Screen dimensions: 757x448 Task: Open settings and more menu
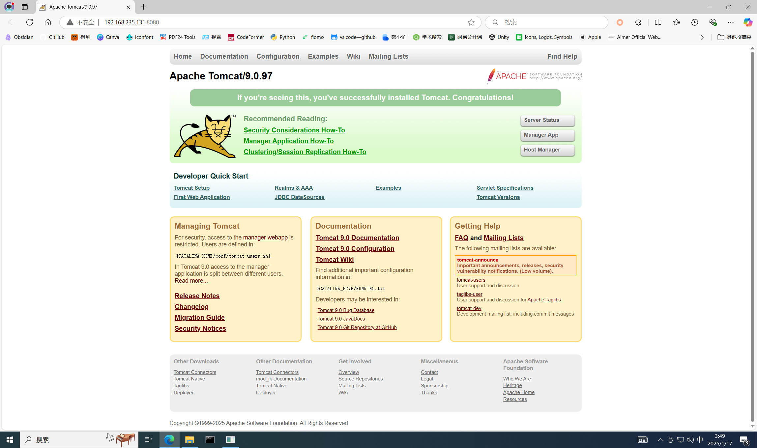click(x=731, y=22)
